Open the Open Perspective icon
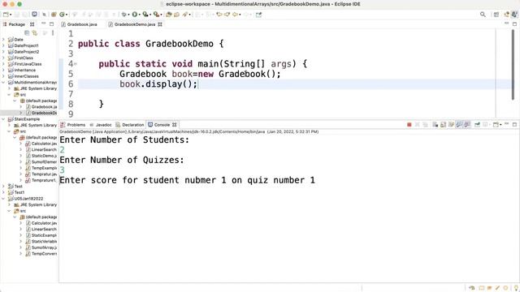The image size is (520, 292). point(496,15)
